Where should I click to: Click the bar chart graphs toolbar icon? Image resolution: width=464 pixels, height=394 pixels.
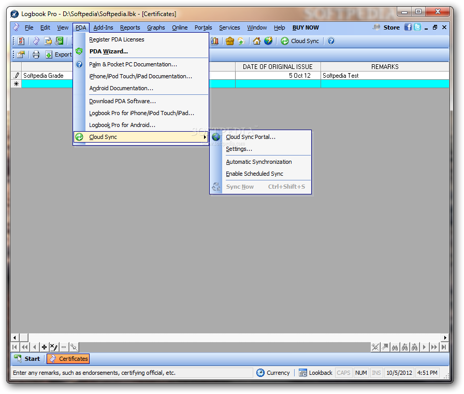[214, 41]
